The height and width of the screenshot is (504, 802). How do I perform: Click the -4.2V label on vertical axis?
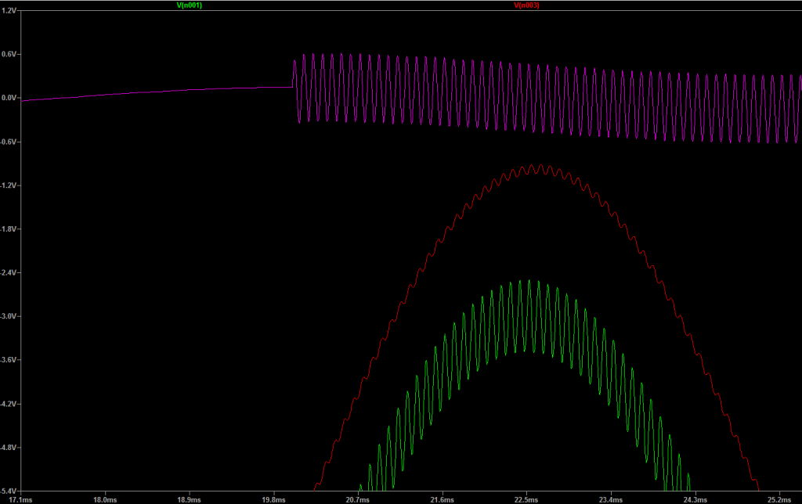[10, 404]
